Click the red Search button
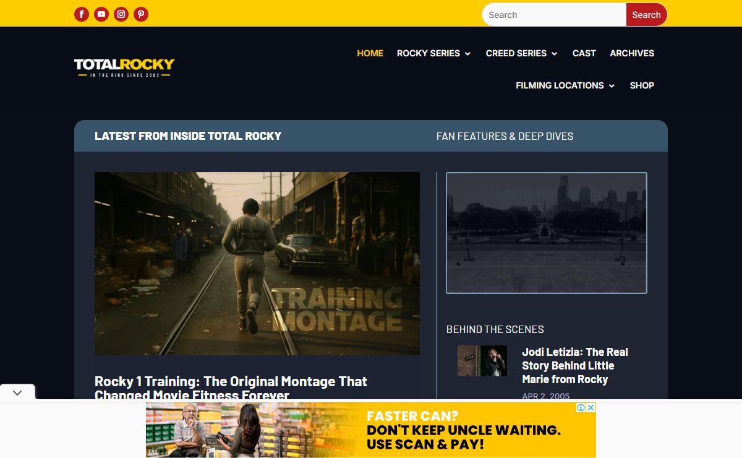742x458 pixels. pos(647,15)
